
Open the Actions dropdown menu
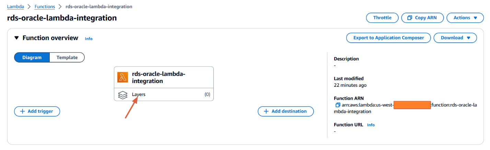coord(465,18)
